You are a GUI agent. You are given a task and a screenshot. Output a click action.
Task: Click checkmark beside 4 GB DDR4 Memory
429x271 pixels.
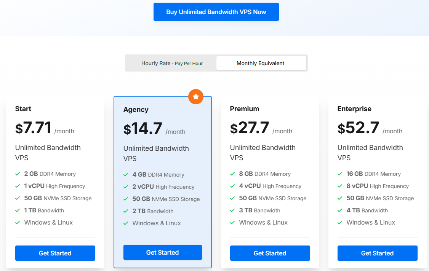pos(126,175)
